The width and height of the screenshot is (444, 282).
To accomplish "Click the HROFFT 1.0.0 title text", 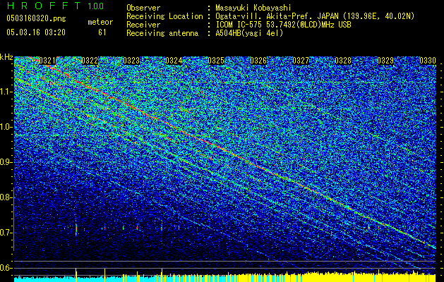I will pyautogui.click(x=55, y=6).
